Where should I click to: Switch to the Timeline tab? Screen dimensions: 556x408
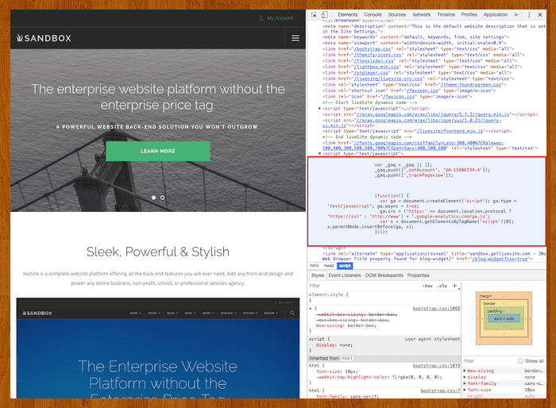pyautogui.click(x=446, y=15)
